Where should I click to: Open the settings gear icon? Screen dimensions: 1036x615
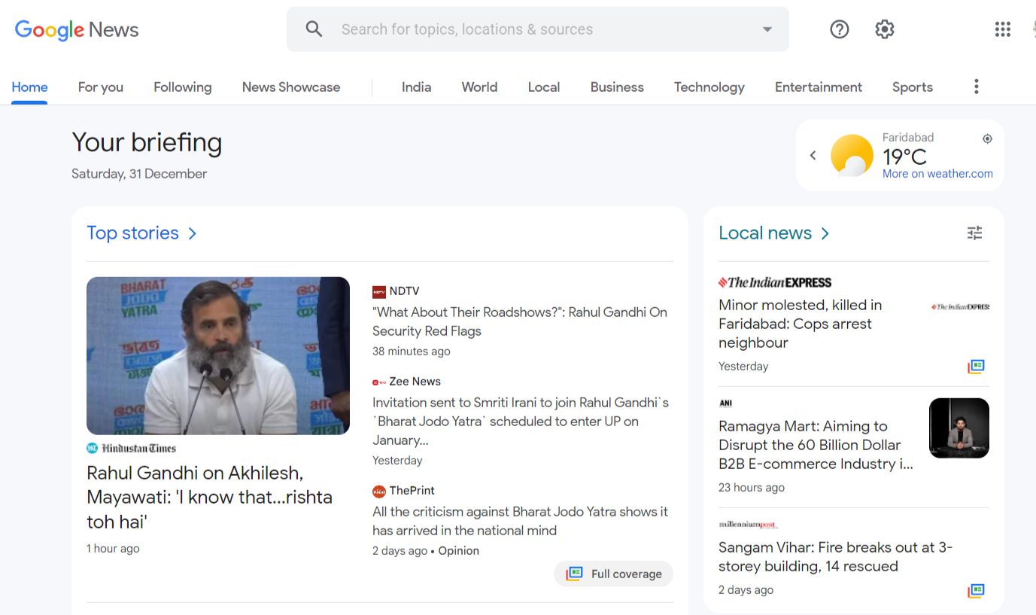885,29
